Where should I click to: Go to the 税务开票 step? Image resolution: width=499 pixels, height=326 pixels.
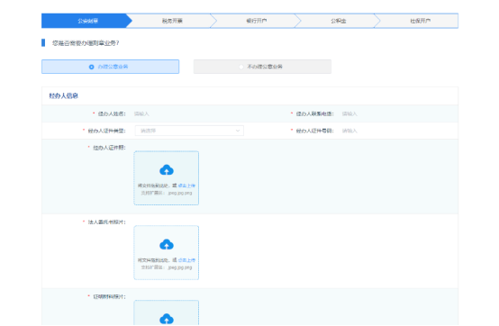tap(172, 21)
